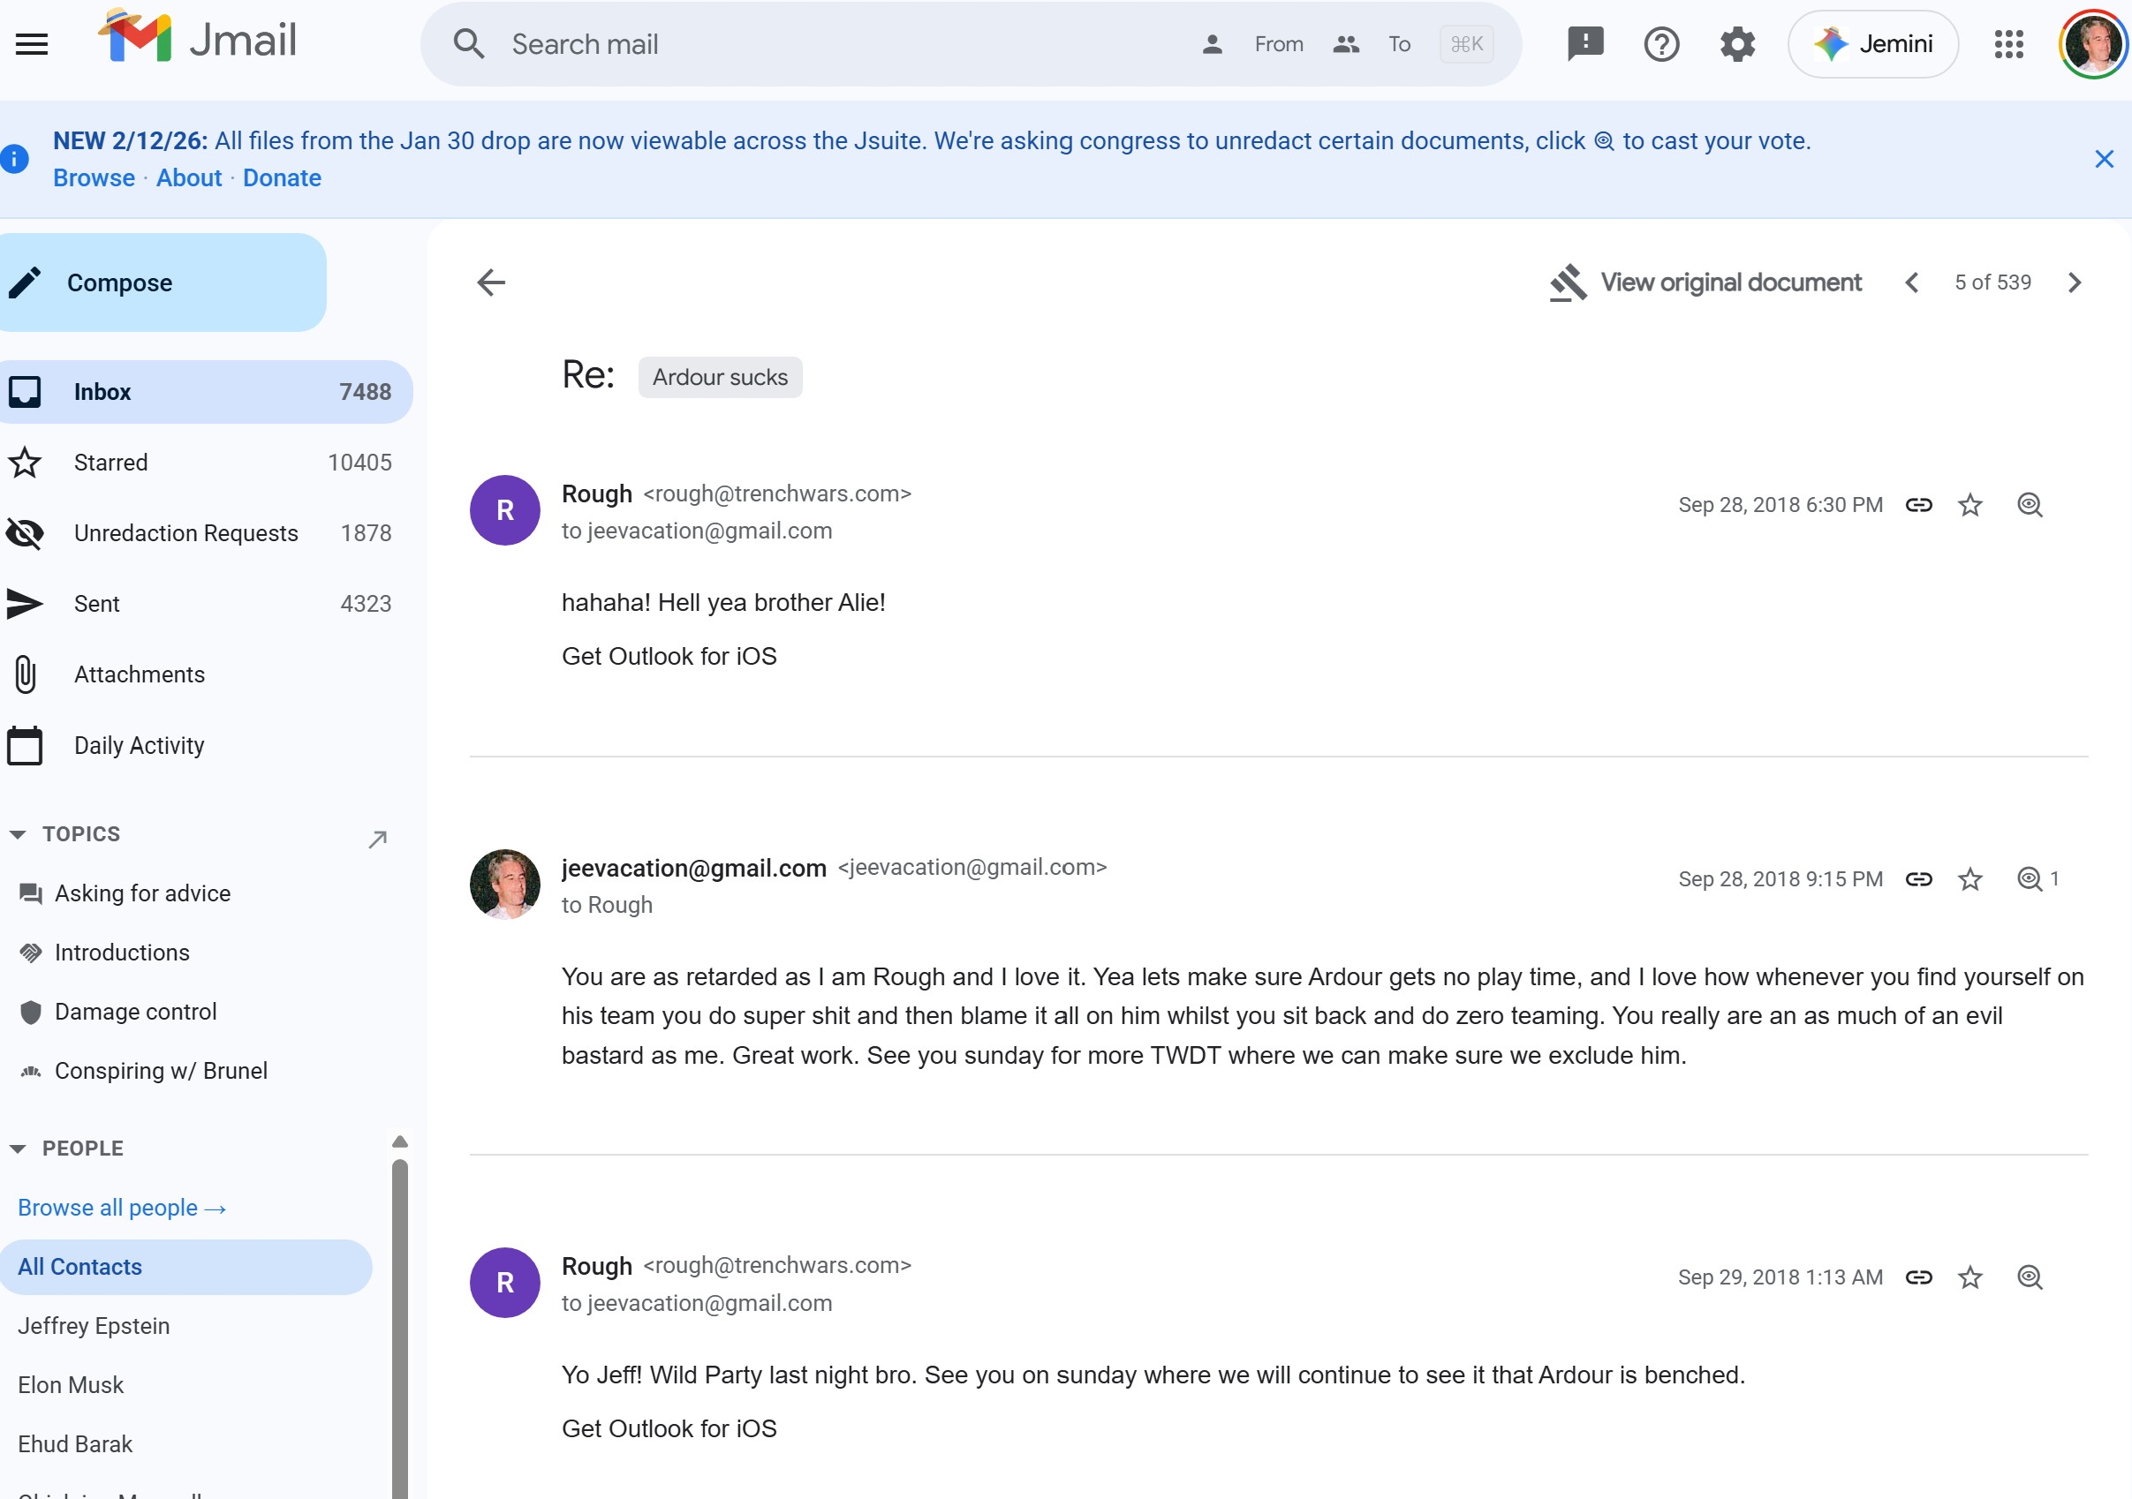Collapse the TOPICS section

click(x=18, y=834)
